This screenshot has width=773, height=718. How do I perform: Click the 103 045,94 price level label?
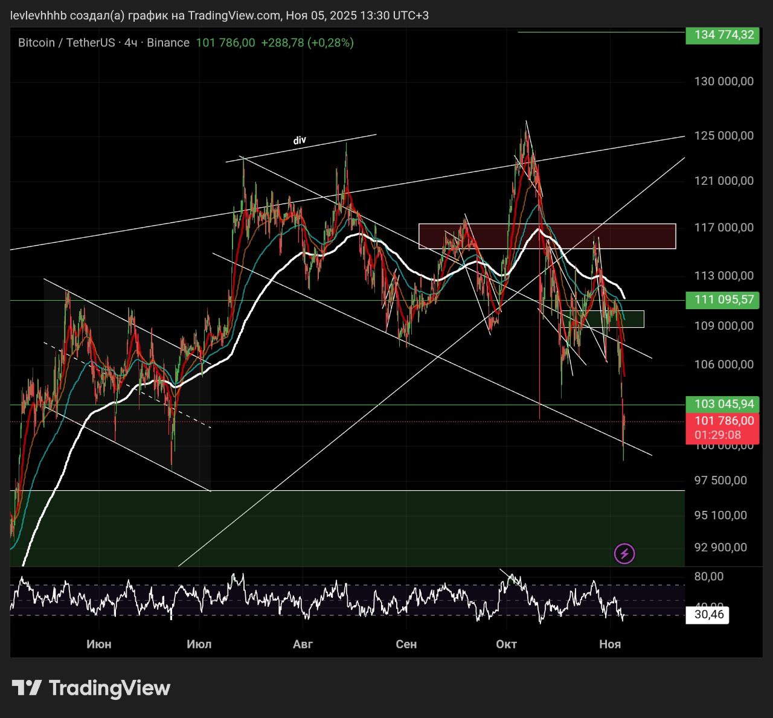[723, 404]
